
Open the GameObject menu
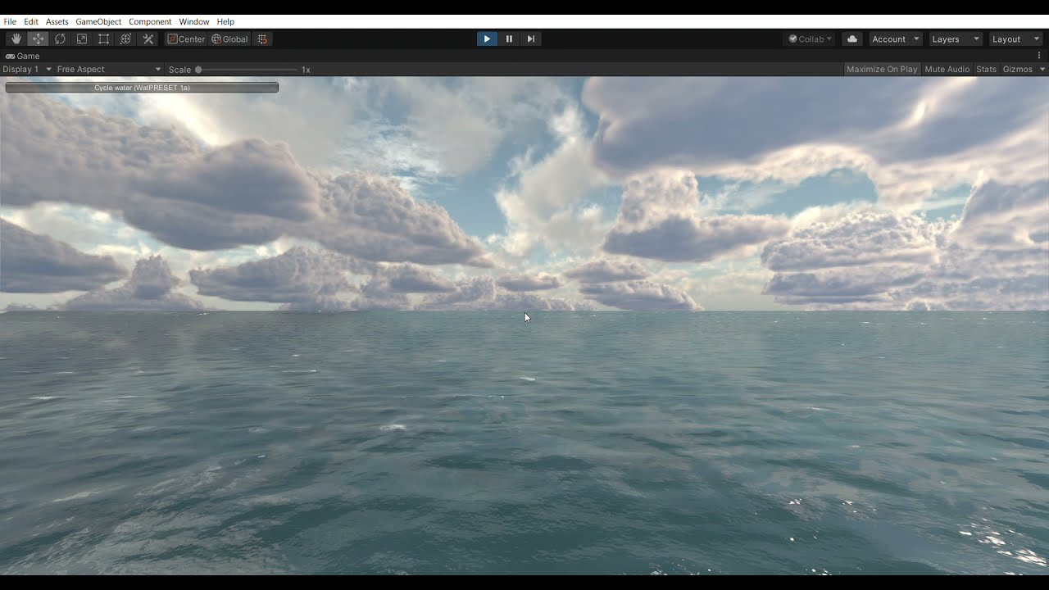click(x=98, y=21)
